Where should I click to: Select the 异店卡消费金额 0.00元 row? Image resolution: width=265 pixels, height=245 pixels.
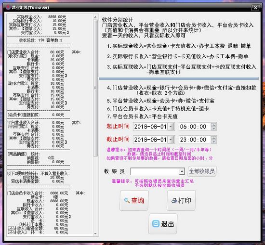[x=38, y=181]
